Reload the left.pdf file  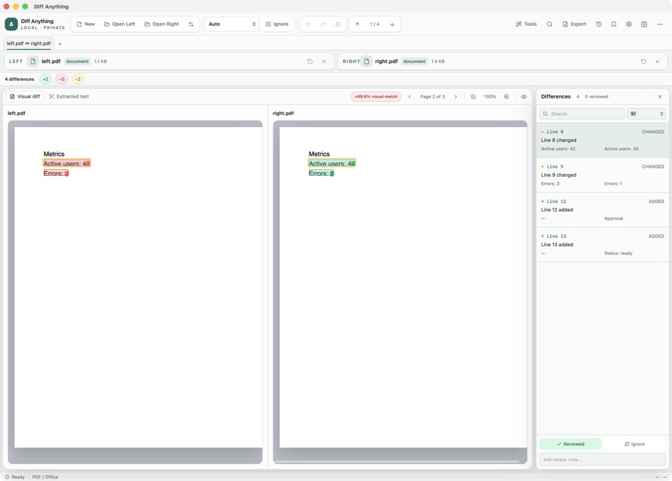click(310, 61)
